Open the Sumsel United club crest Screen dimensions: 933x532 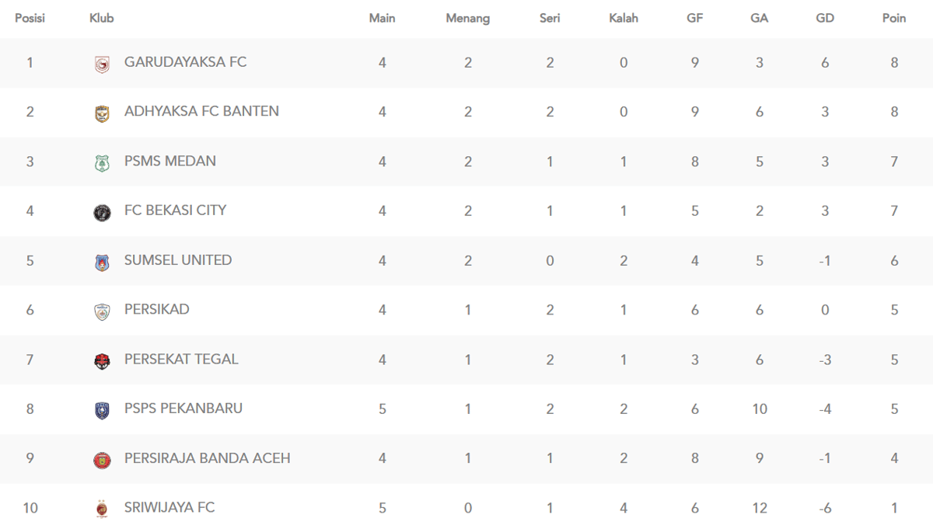[x=102, y=263]
